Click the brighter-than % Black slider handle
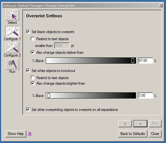 click(49, 95)
